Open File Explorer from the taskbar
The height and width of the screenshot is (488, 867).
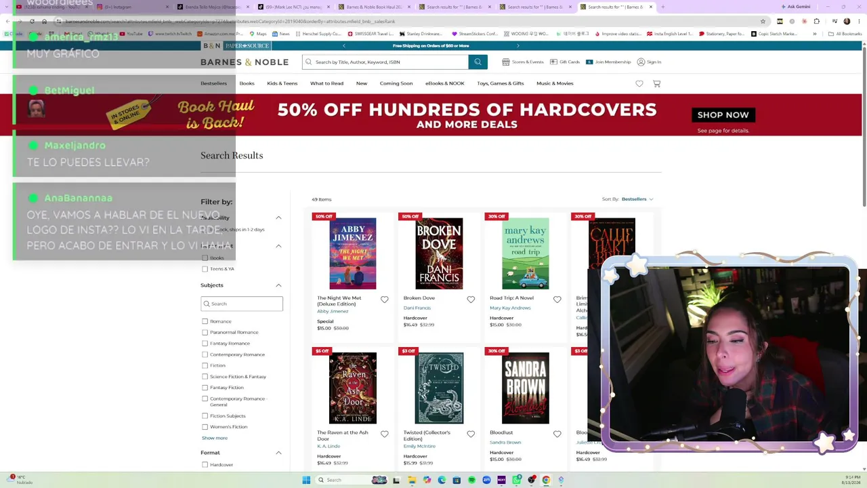click(x=412, y=480)
